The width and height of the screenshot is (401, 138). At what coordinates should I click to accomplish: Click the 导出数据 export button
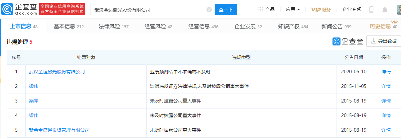coord(383,41)
